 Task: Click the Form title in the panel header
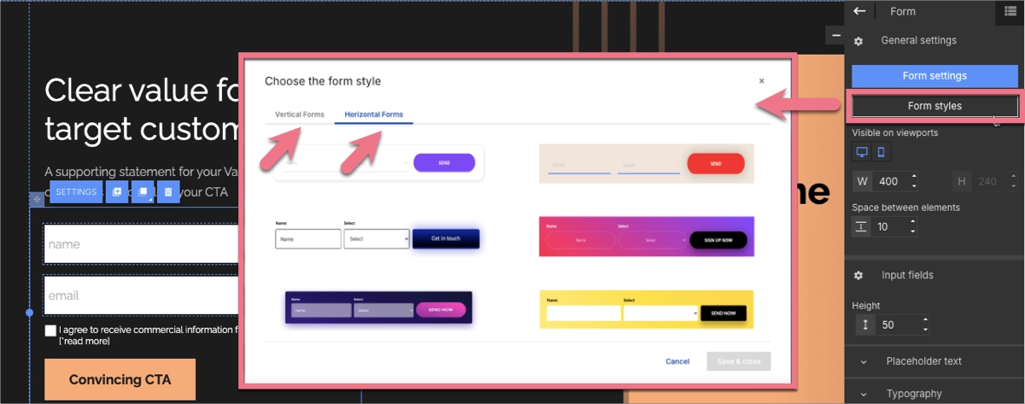coord(903,12)
